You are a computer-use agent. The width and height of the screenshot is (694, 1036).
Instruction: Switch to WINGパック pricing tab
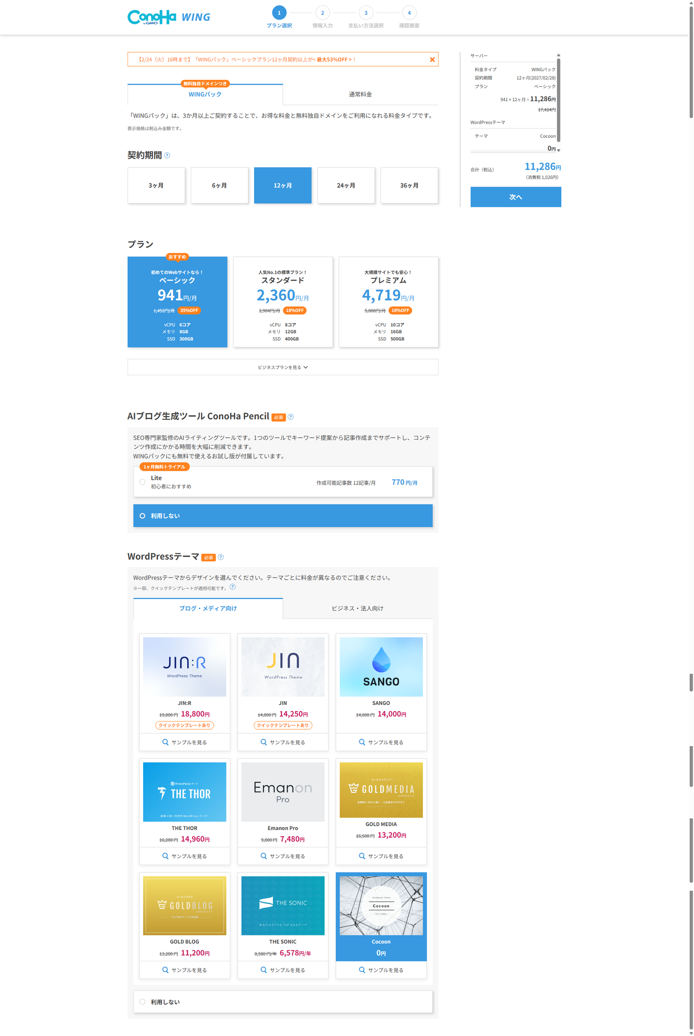coord(205,94)
